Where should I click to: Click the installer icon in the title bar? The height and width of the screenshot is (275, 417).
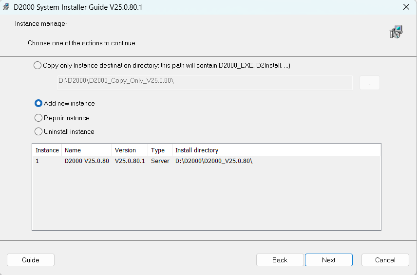7,7
